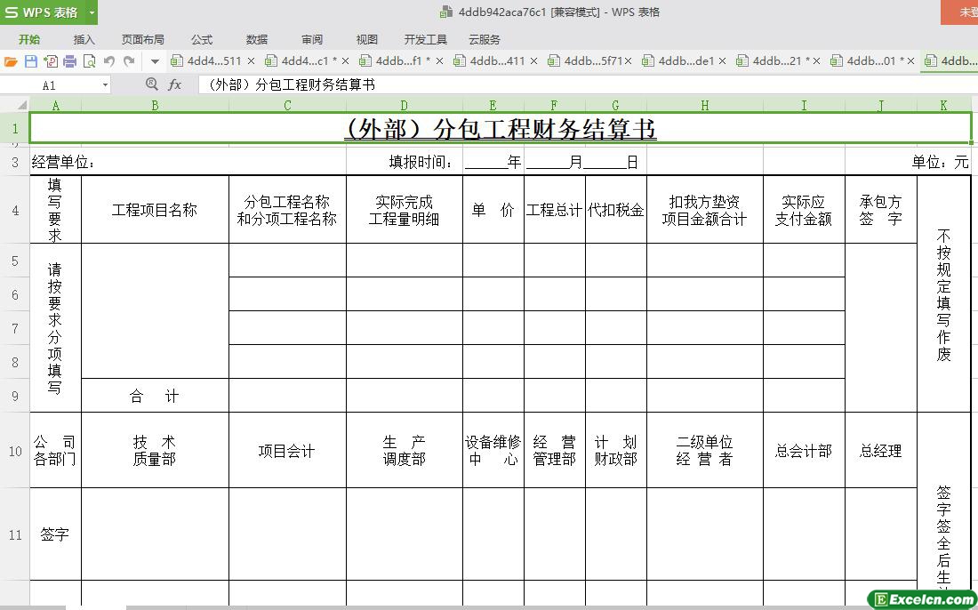
Task: Switch to the 公式 ribbon tab
Action: [x=202, y=39]
